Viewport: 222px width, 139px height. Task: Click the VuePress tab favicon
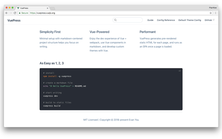tap(18, 8)
